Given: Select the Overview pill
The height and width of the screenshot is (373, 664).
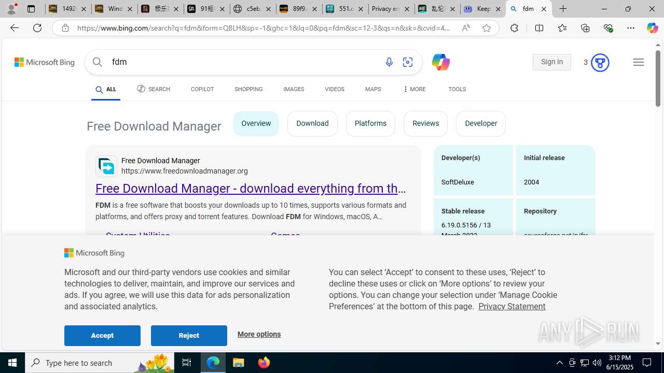Looking at the screenshot, I should point(256,123).
